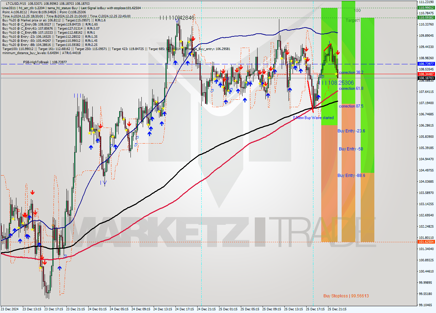Image resolution: width=436 pixels, height=313 pixels.
Task: Click the 'correction 61.8' label
Action: point(351,88)
